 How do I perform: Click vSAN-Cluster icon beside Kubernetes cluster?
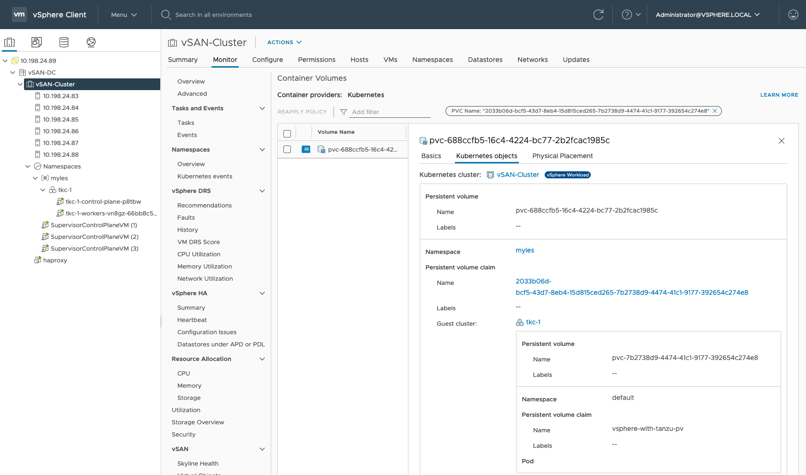point(490,175)
